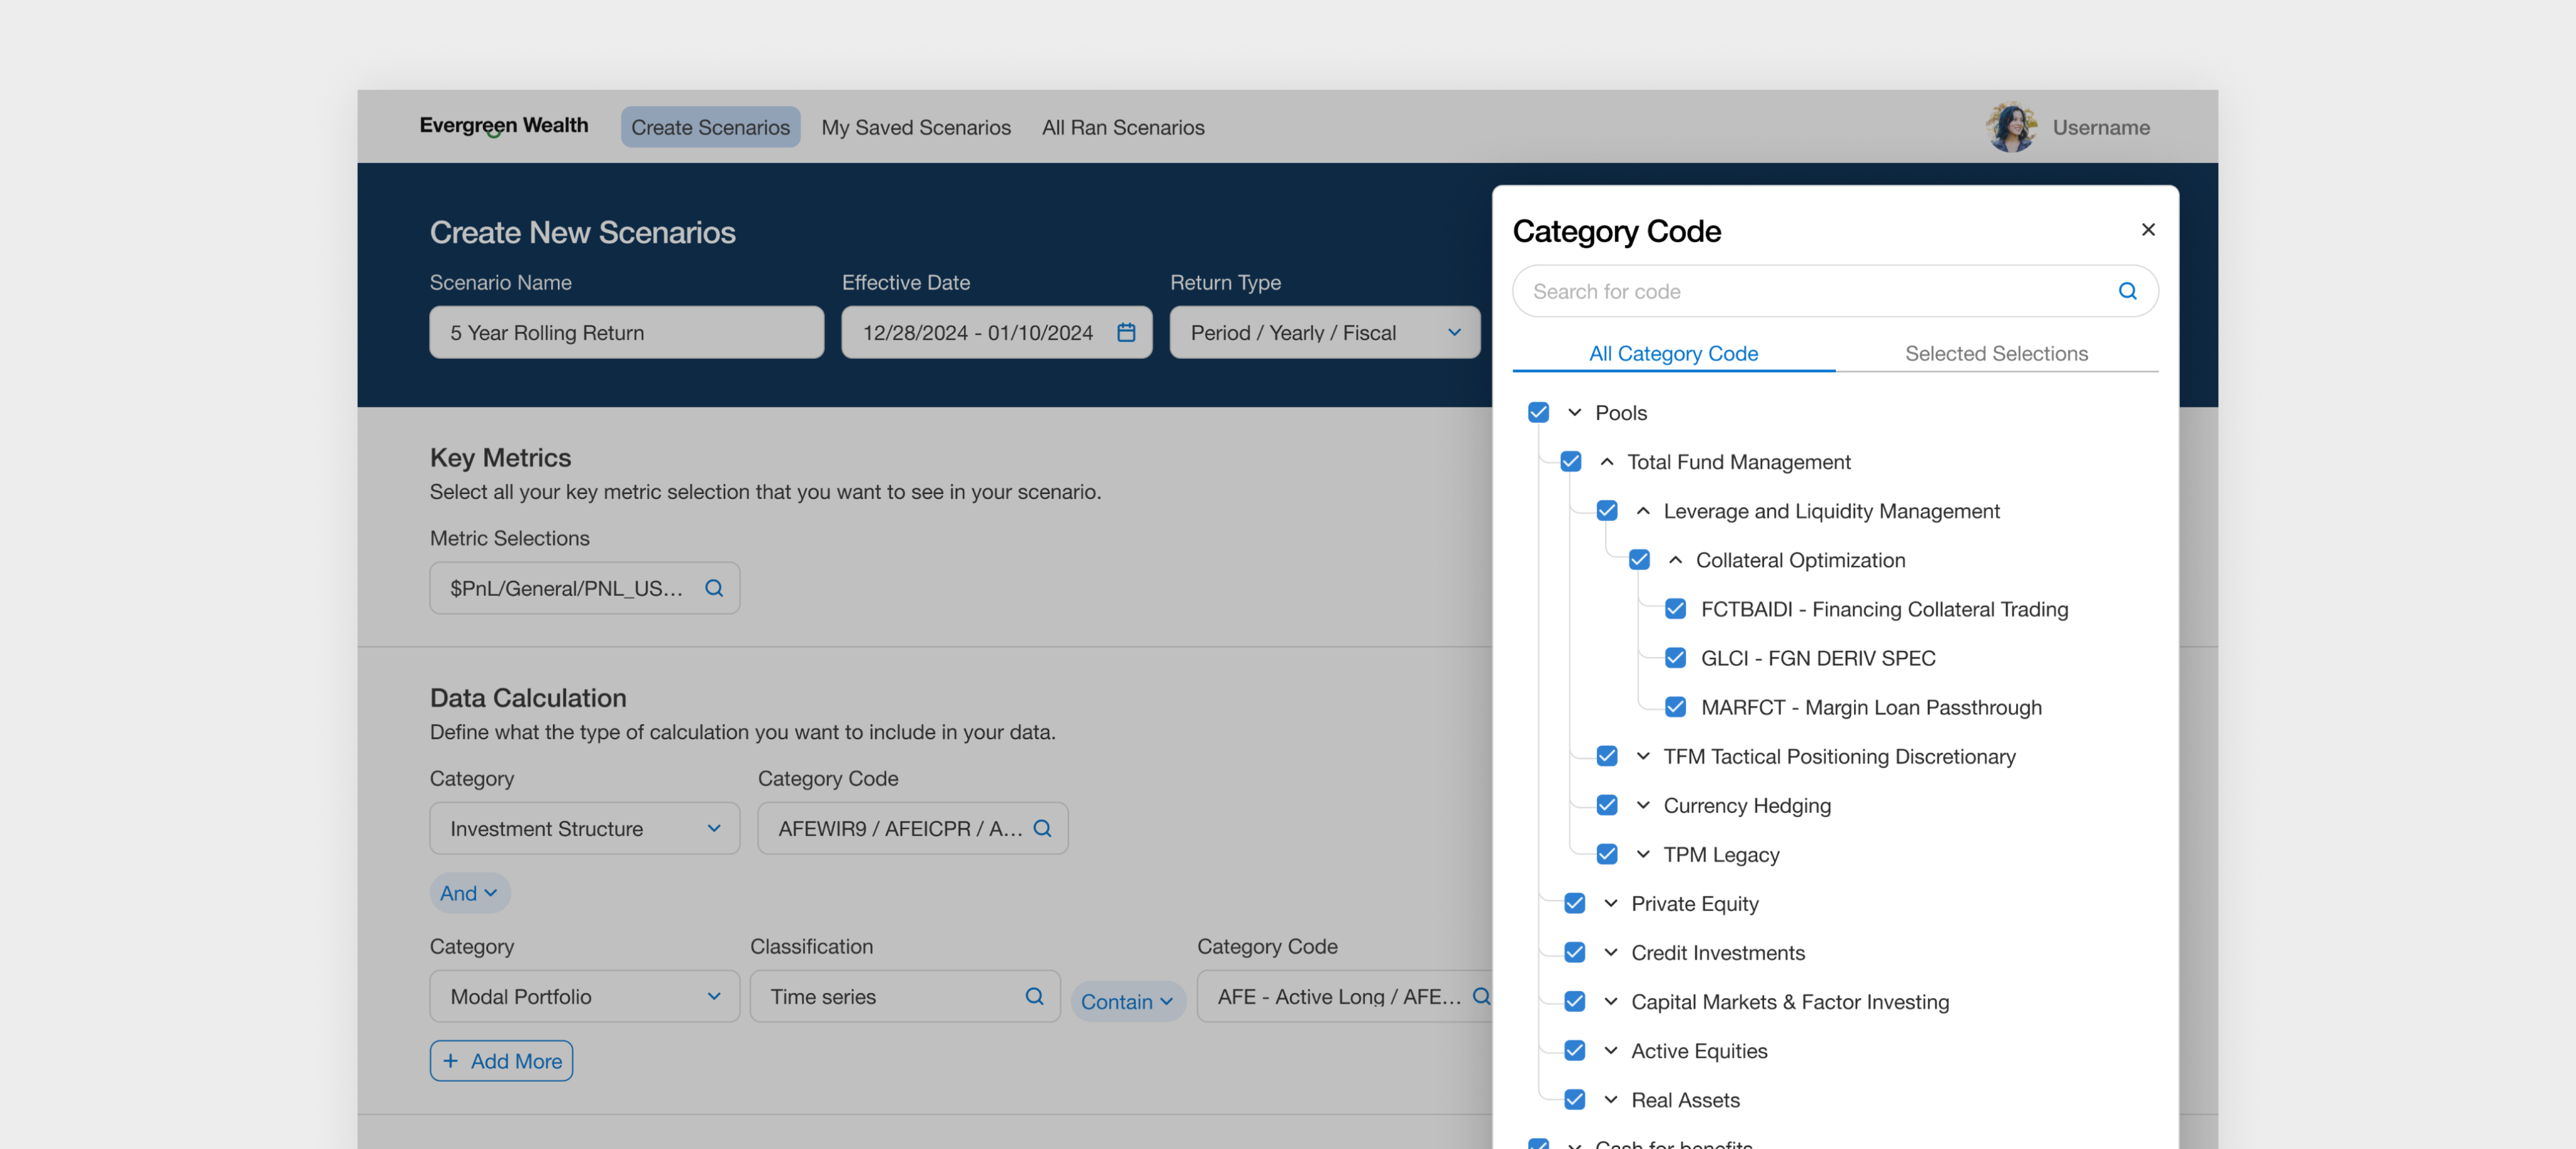Click the user avatar picture
2576x1149 pixels.
(2011, 127)
